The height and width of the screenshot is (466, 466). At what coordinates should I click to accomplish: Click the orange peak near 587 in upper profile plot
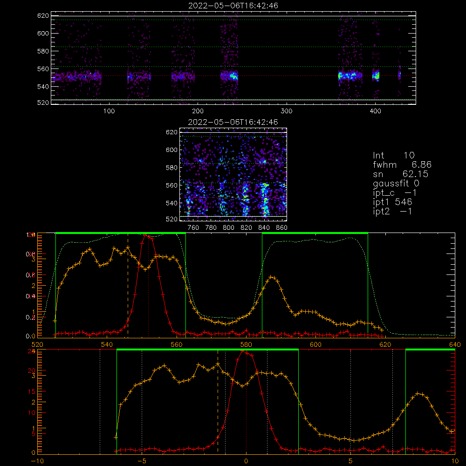coord(271,277)
